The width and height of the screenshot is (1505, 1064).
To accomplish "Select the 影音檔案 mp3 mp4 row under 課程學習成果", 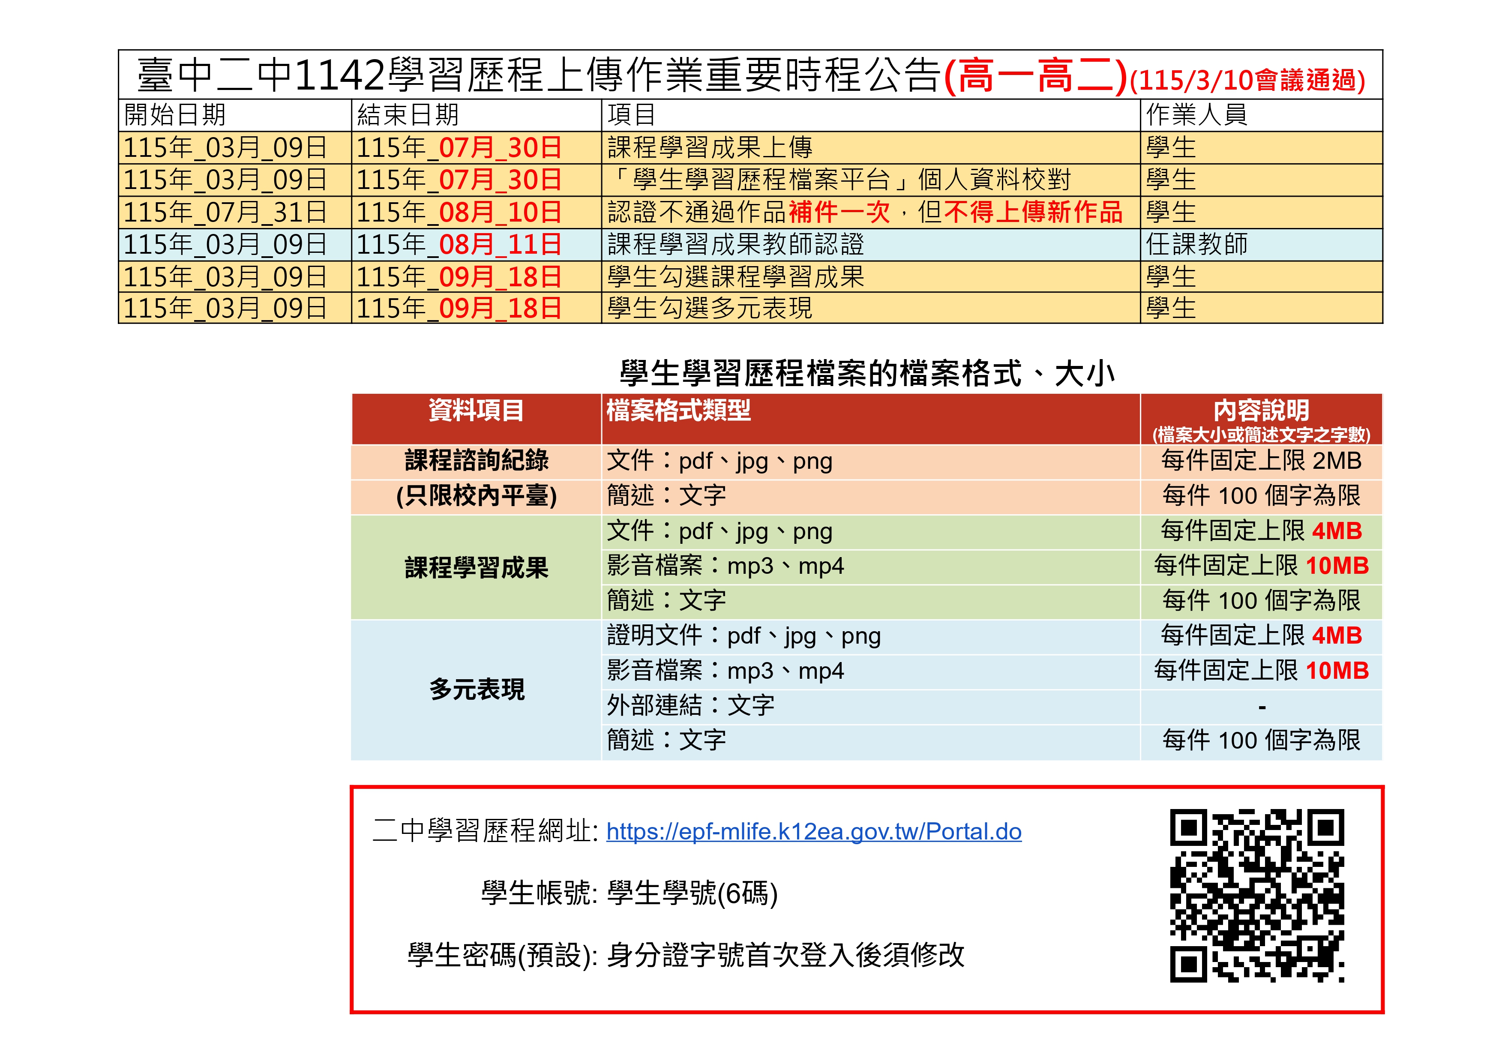I will (x=866, y=566).
